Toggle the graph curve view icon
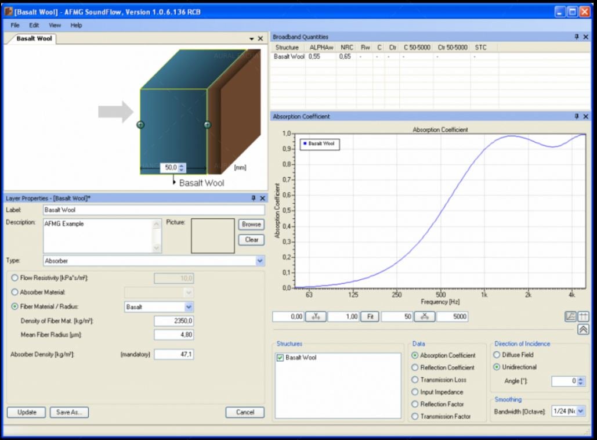597x440 pixels. coord(571,316)
